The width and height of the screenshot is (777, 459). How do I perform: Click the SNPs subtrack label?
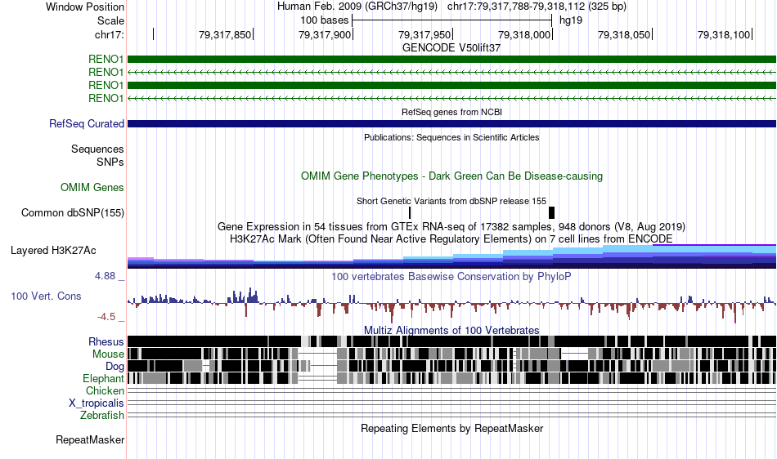pos(110,162)
